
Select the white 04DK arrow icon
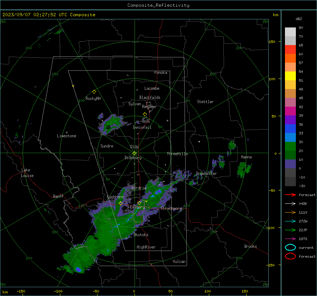(290, 204)
